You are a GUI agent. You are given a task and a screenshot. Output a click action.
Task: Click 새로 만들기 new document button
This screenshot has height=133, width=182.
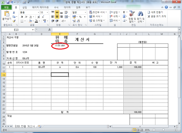coord(155,12)
